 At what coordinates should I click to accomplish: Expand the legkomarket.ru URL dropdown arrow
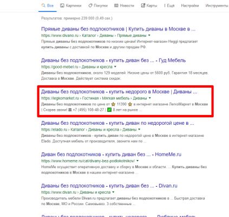[x=149, y=98]
